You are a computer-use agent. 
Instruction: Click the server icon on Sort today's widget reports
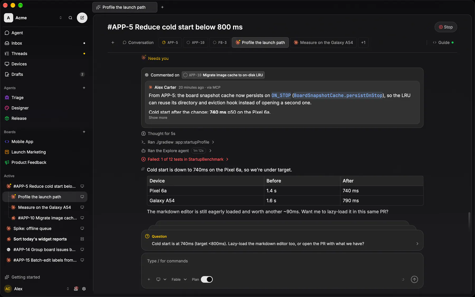coord(82,239)
